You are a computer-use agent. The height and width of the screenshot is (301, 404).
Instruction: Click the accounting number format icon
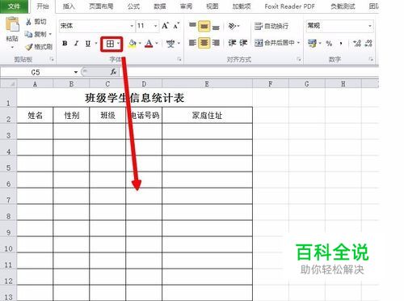point(312,43)
